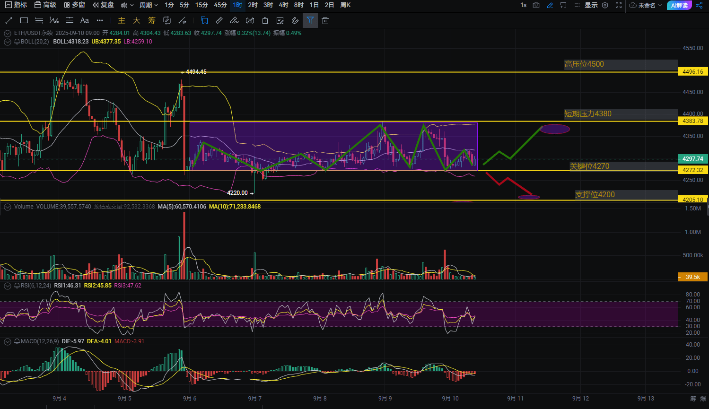709x409 pixels.
Task: Enter fullscreen chart mode
Action: 619,5
